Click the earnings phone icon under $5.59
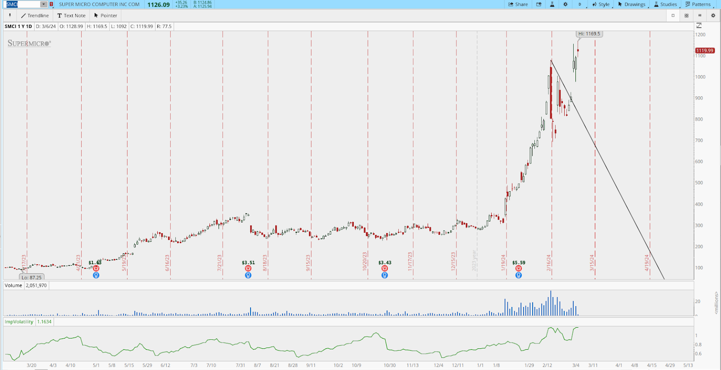Viewport: 721px width, 370px height. pos(519,268)
